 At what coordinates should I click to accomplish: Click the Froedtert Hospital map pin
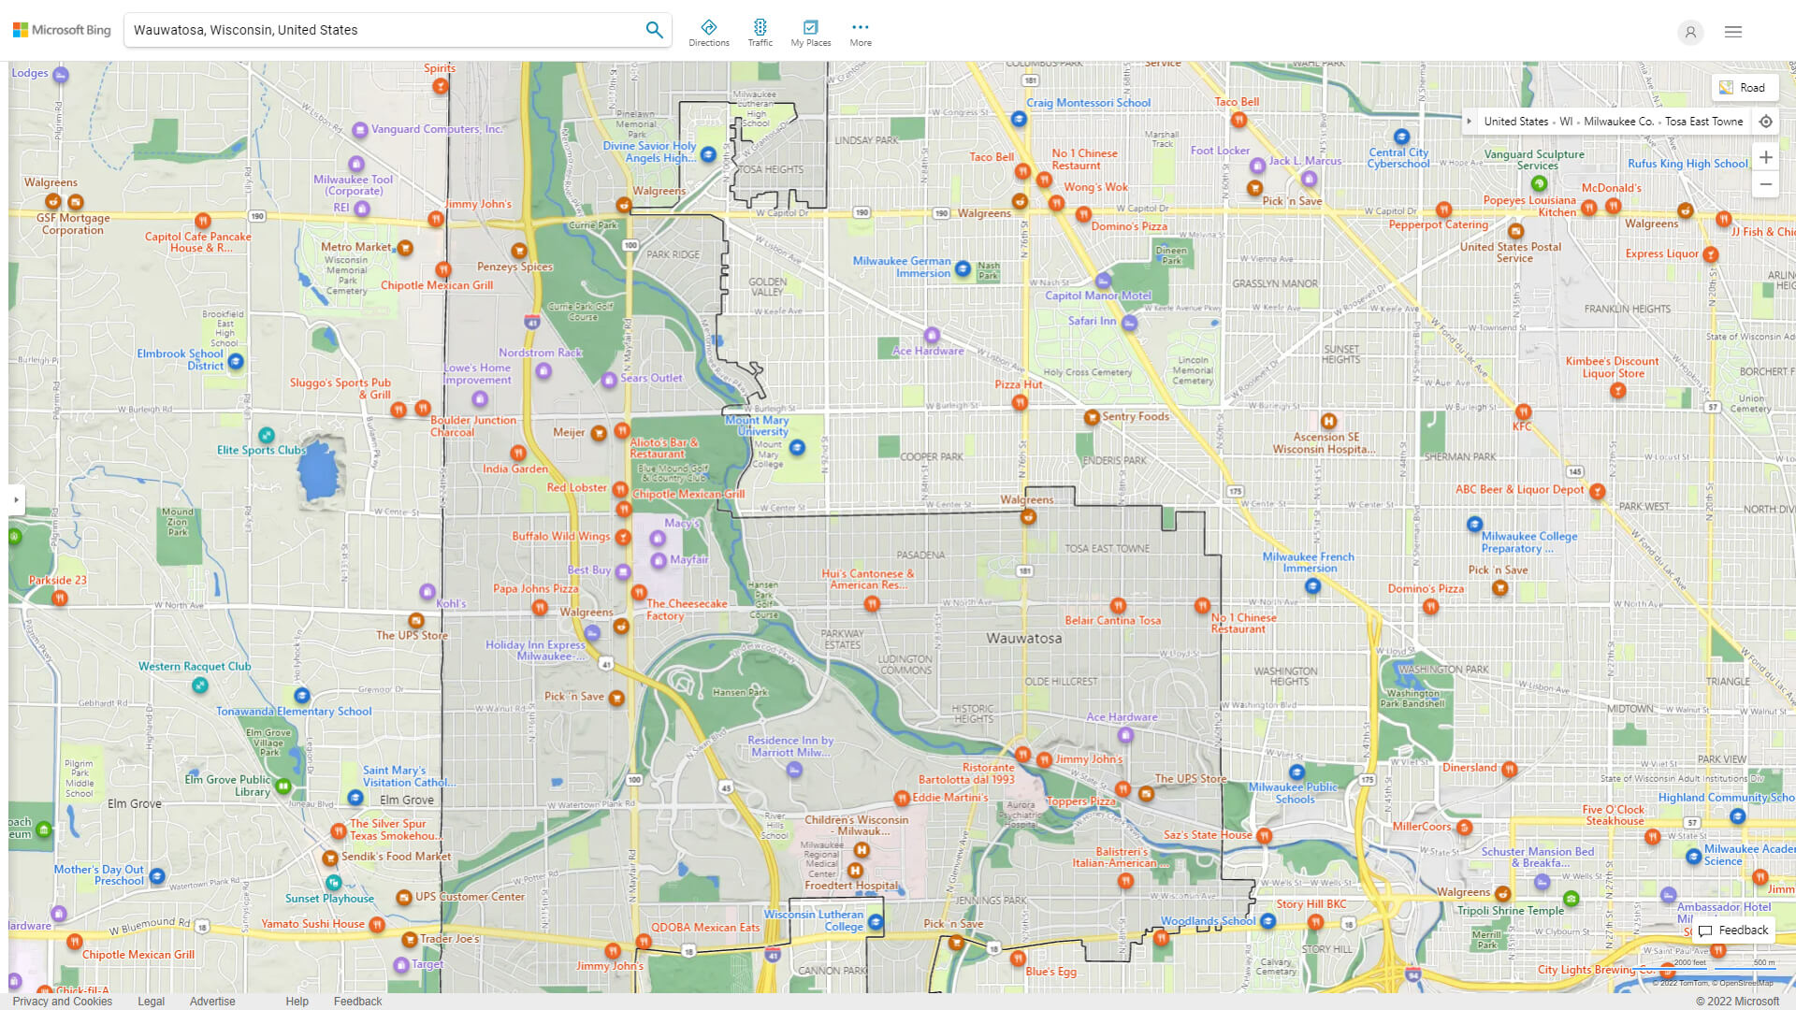click(x=854, y=871)
